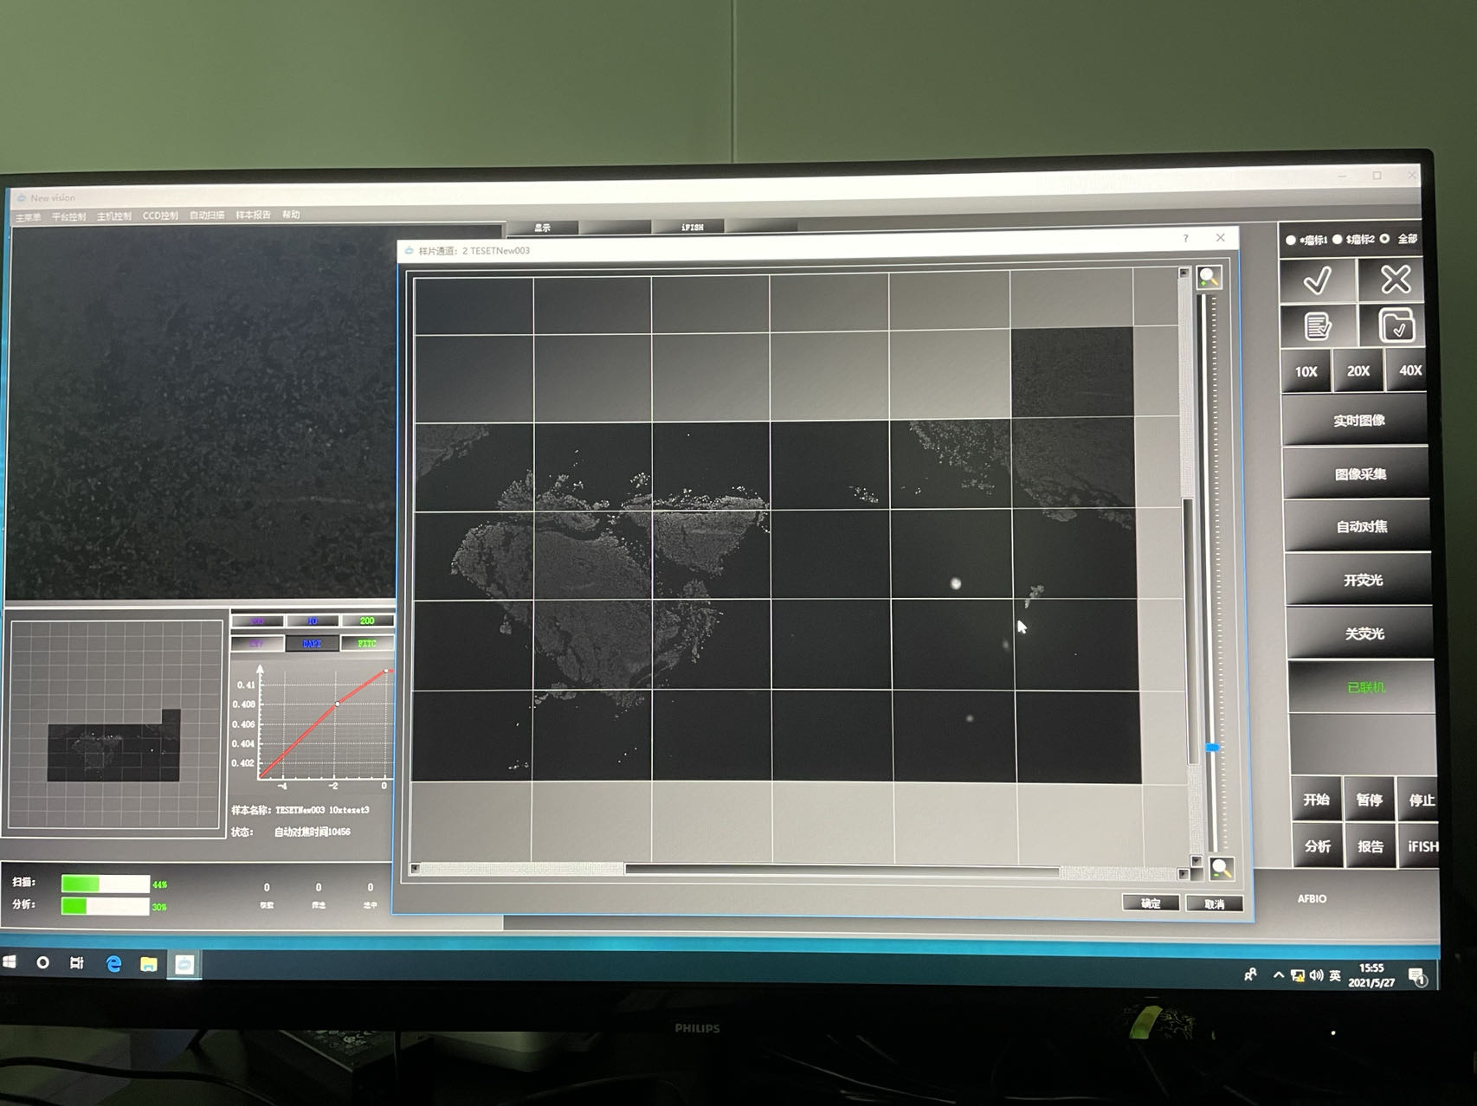
Task: Open the CCD控制 menu
Action: coord(160,215)
